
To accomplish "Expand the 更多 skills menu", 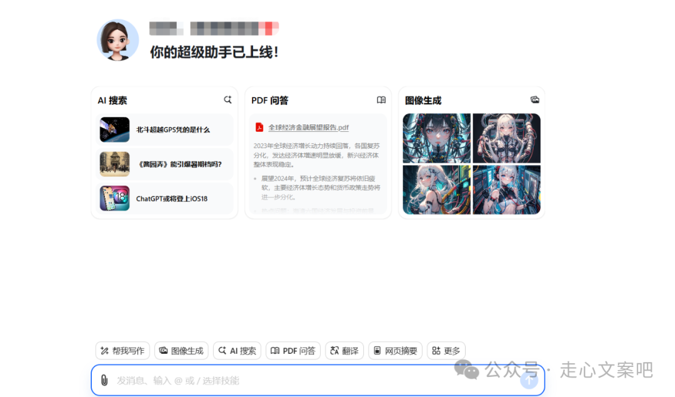I will coord(446,351).
